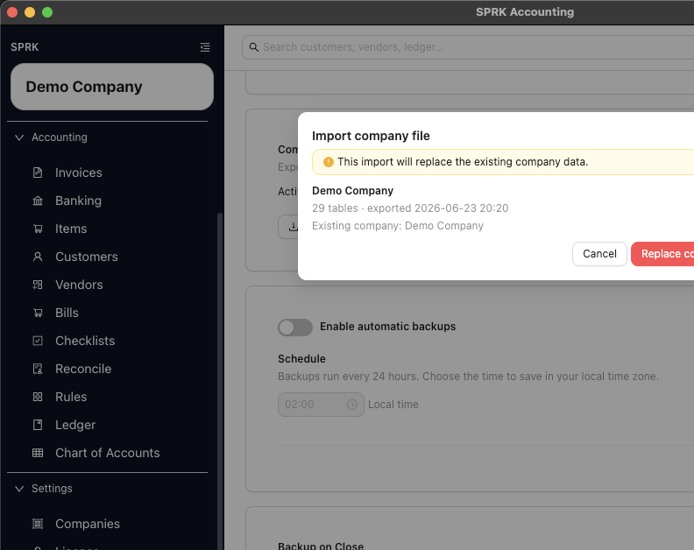Focus the search customers, vendors, ledger field
This screenshot has height=550, width=694.
tap(468, 47)
